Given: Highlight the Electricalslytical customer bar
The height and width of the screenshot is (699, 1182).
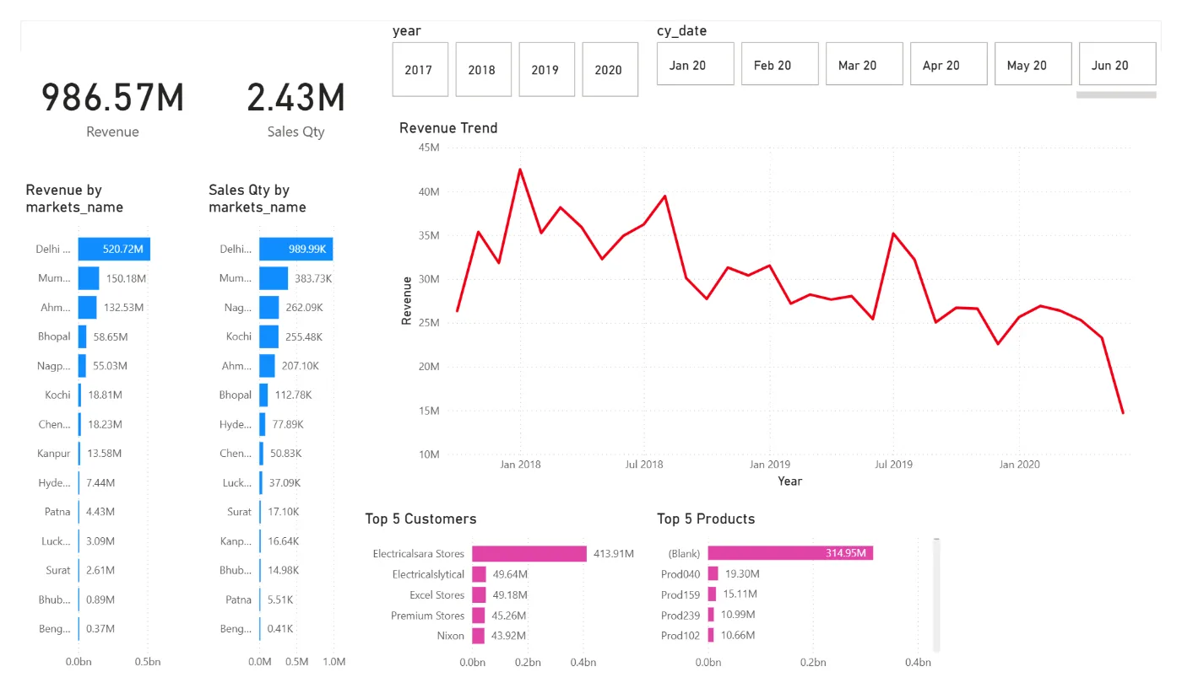Looking at the screenshot, I should click(480, 574).
